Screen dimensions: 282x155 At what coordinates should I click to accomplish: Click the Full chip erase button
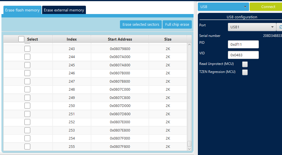[177, 24]
